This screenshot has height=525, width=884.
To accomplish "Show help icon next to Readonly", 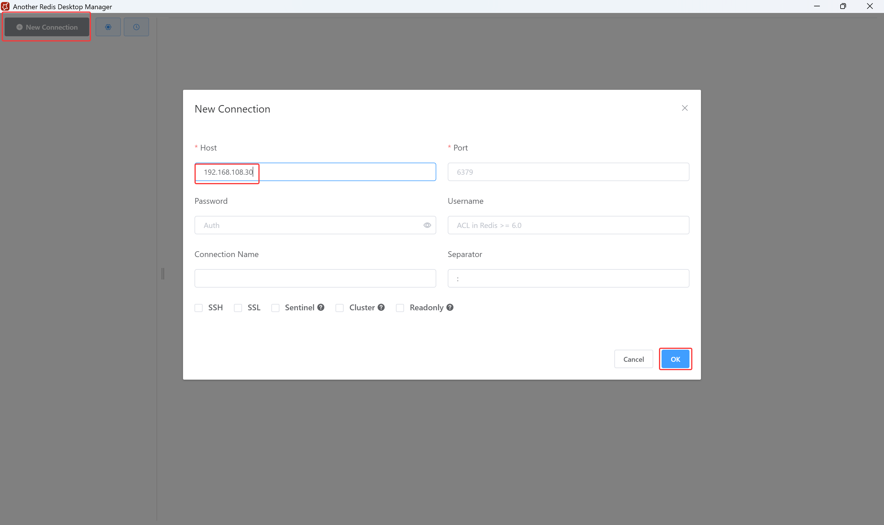I will point(450,307).
